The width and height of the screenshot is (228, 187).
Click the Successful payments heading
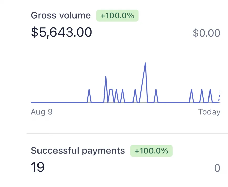(x=78, y=151)
